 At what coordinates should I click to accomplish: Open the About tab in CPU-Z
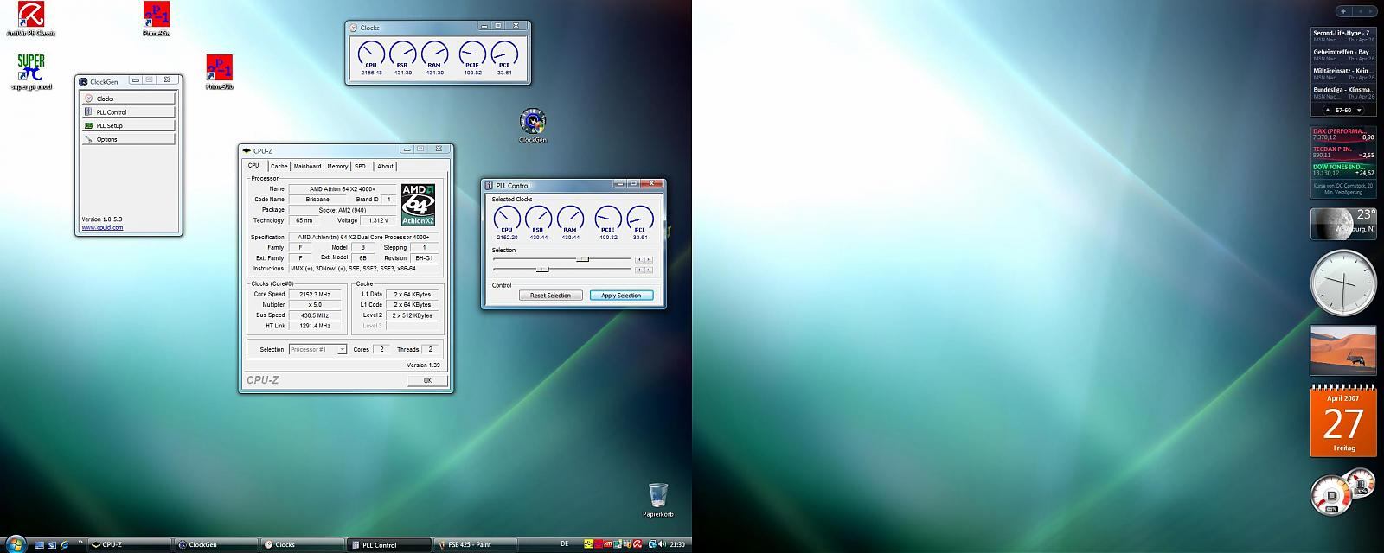point(385,167)
